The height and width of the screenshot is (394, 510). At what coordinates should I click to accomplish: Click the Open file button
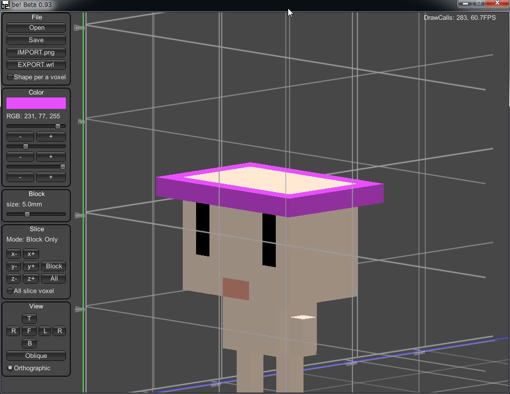click(x=36, y=28)
